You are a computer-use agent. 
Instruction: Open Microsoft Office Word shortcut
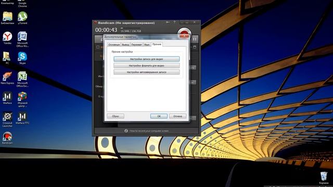pos(22,39)
